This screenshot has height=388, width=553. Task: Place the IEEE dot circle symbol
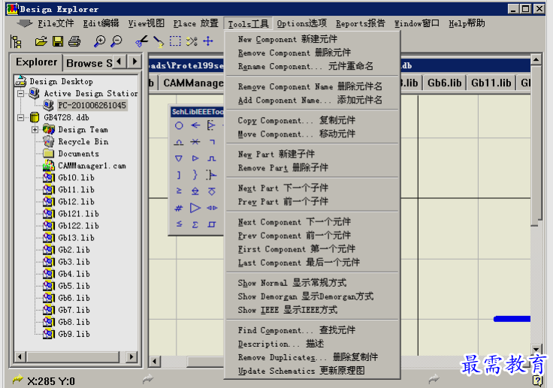(x=179, y=125)
